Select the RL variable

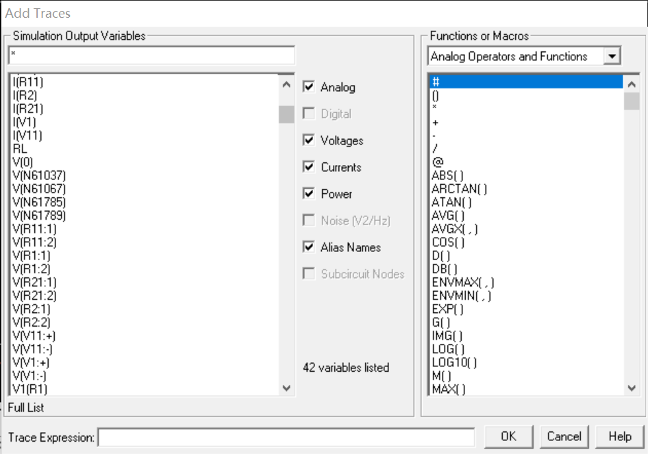click(20, 149)
